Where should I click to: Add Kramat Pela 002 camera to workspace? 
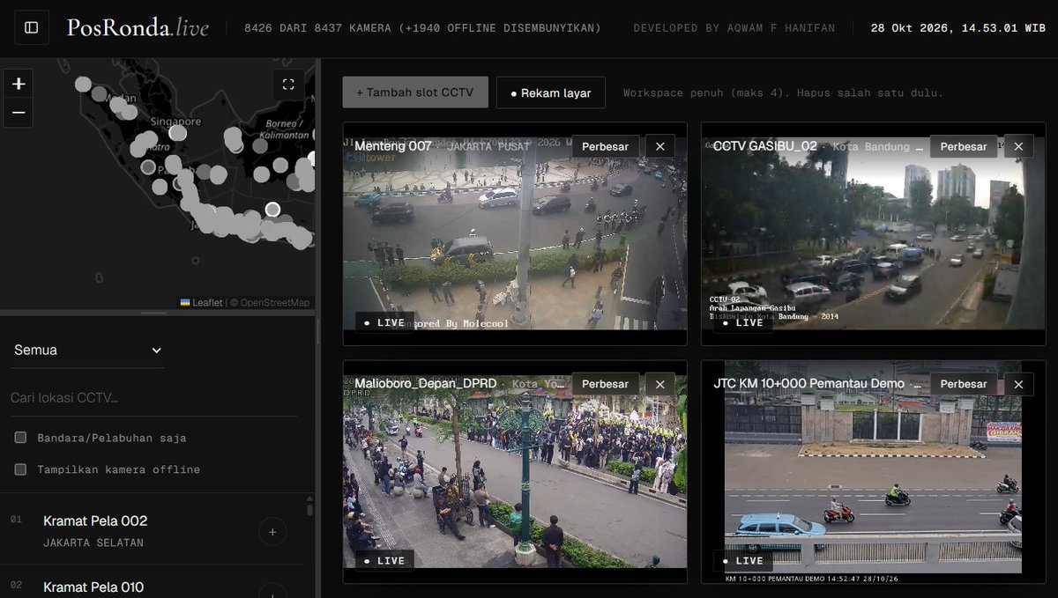272,532
